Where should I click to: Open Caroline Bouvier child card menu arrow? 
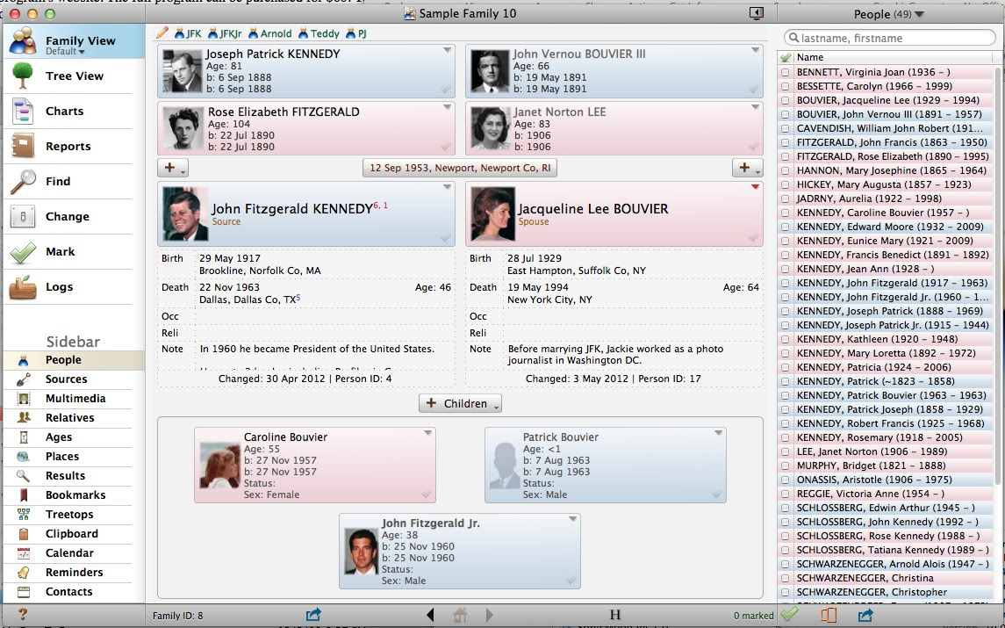click(x=427, y=433)
